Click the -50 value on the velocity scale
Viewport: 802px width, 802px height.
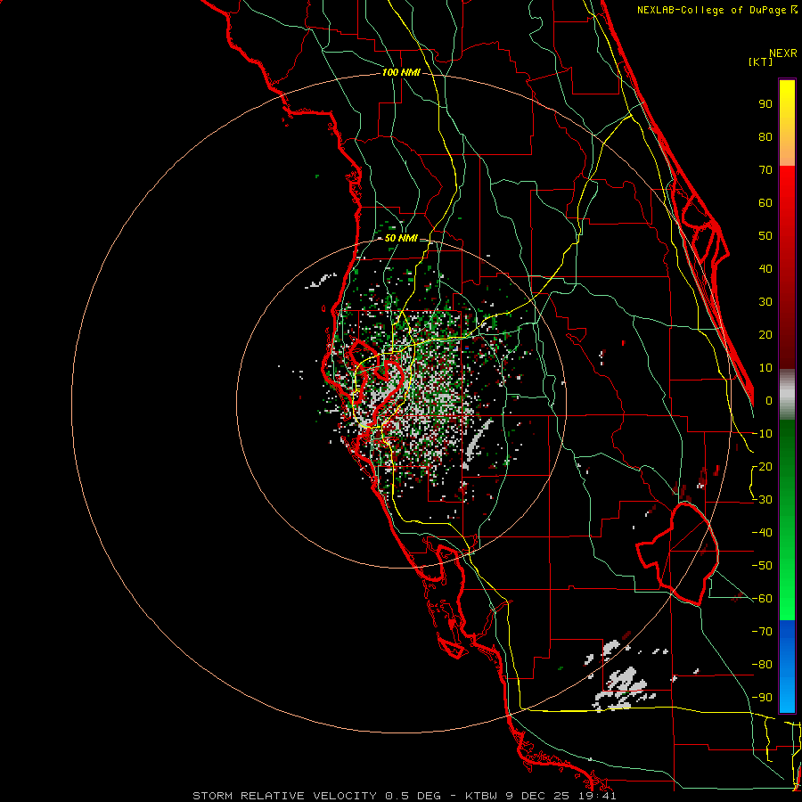pos(762,566)
